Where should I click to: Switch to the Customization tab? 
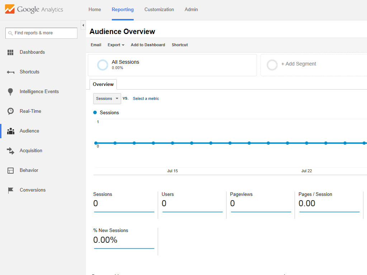point(159,10)
